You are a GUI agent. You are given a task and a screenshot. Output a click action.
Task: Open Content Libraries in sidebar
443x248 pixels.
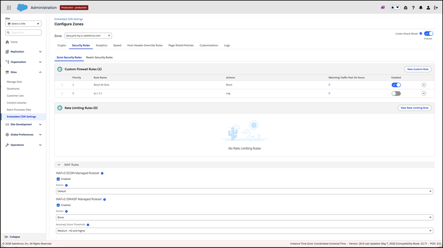click(17, 103)
